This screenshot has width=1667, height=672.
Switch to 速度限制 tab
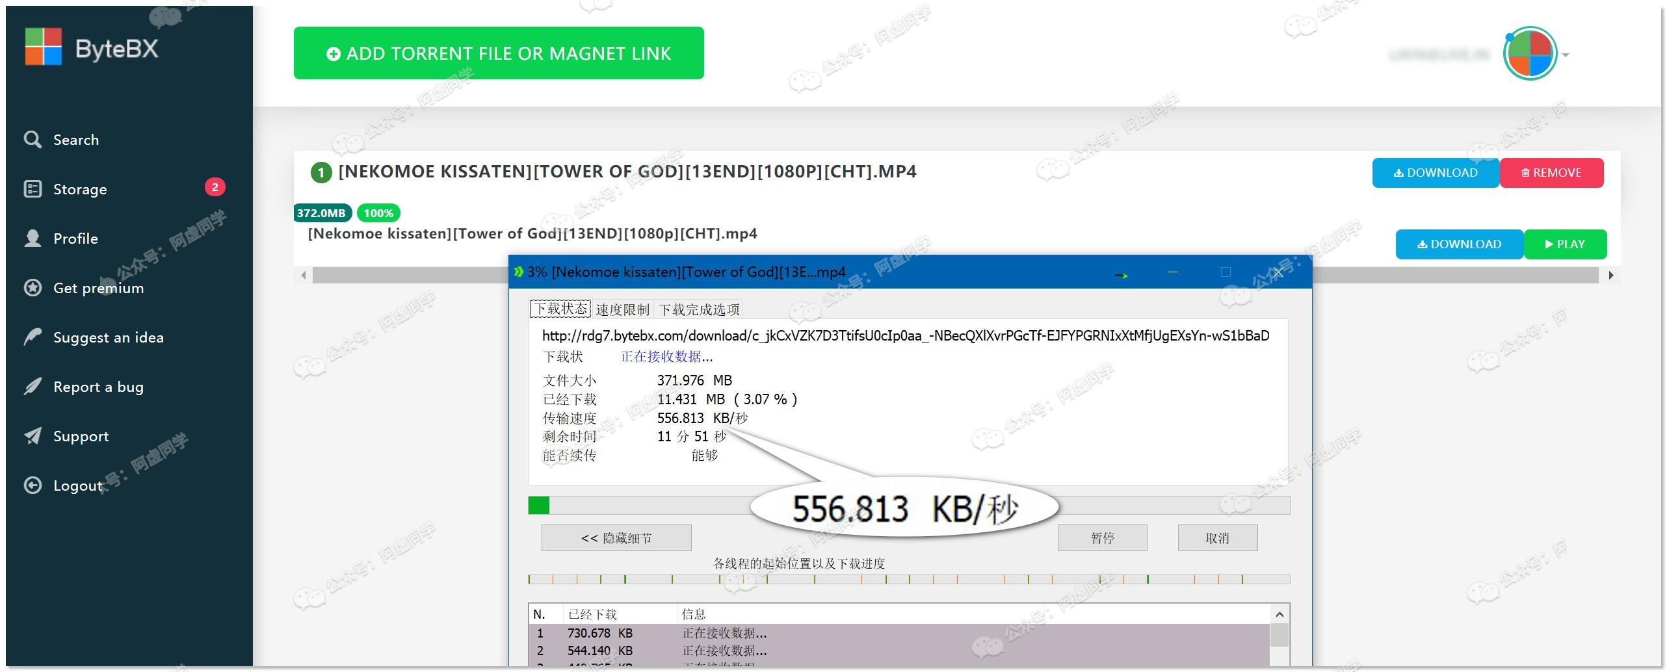(623, 309)
